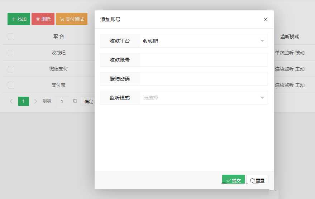Check the checkbox for 收钱吧 row
Image resolution: width=315 pixels, height=199 pixels.
pos(11,53)
